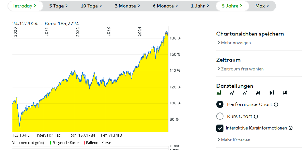Show info for Interaktive Kursinformationen

(291, 128)
